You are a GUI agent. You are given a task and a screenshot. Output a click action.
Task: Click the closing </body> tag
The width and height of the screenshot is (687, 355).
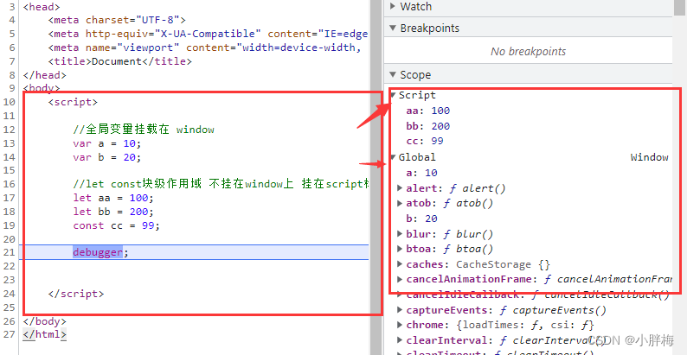(x=45, y=321)
